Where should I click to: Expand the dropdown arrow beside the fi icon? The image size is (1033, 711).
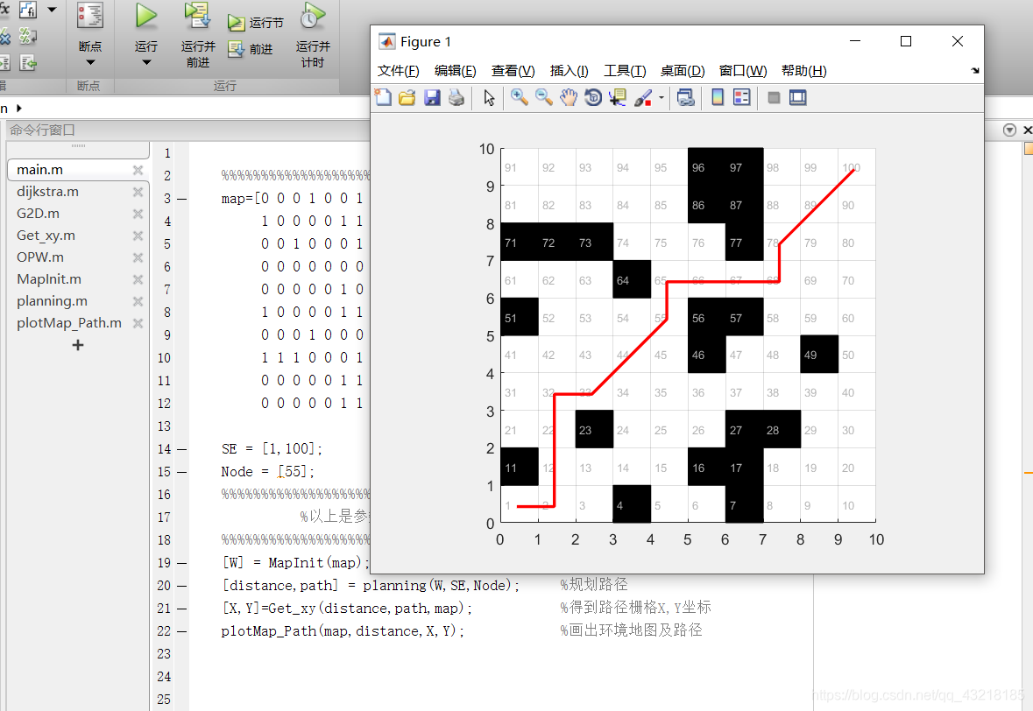pos(52,10)
